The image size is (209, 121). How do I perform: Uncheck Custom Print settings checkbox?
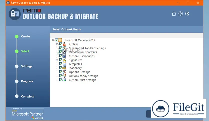point(61,80)
